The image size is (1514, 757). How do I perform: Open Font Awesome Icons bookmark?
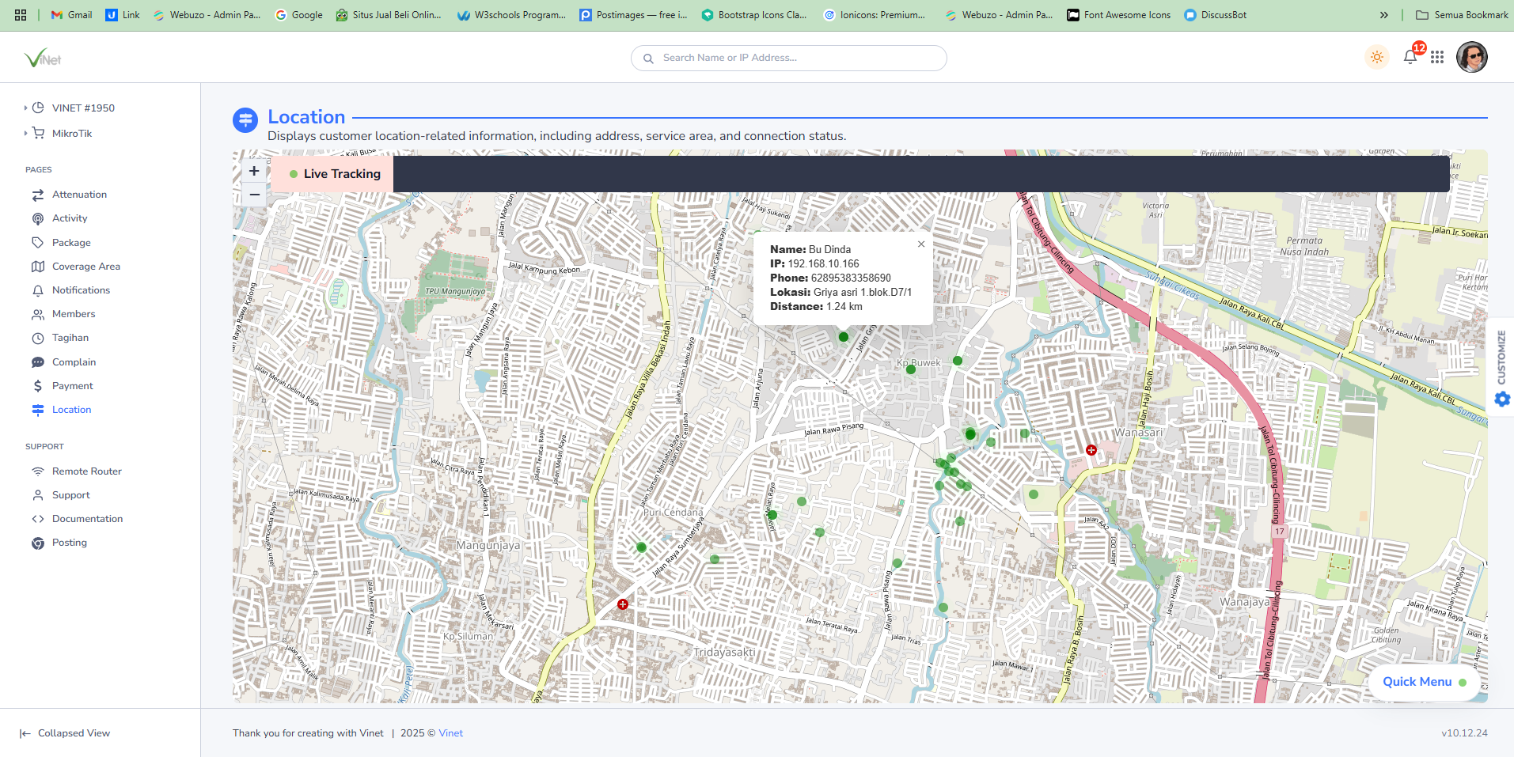click(x=1119, y=15)
